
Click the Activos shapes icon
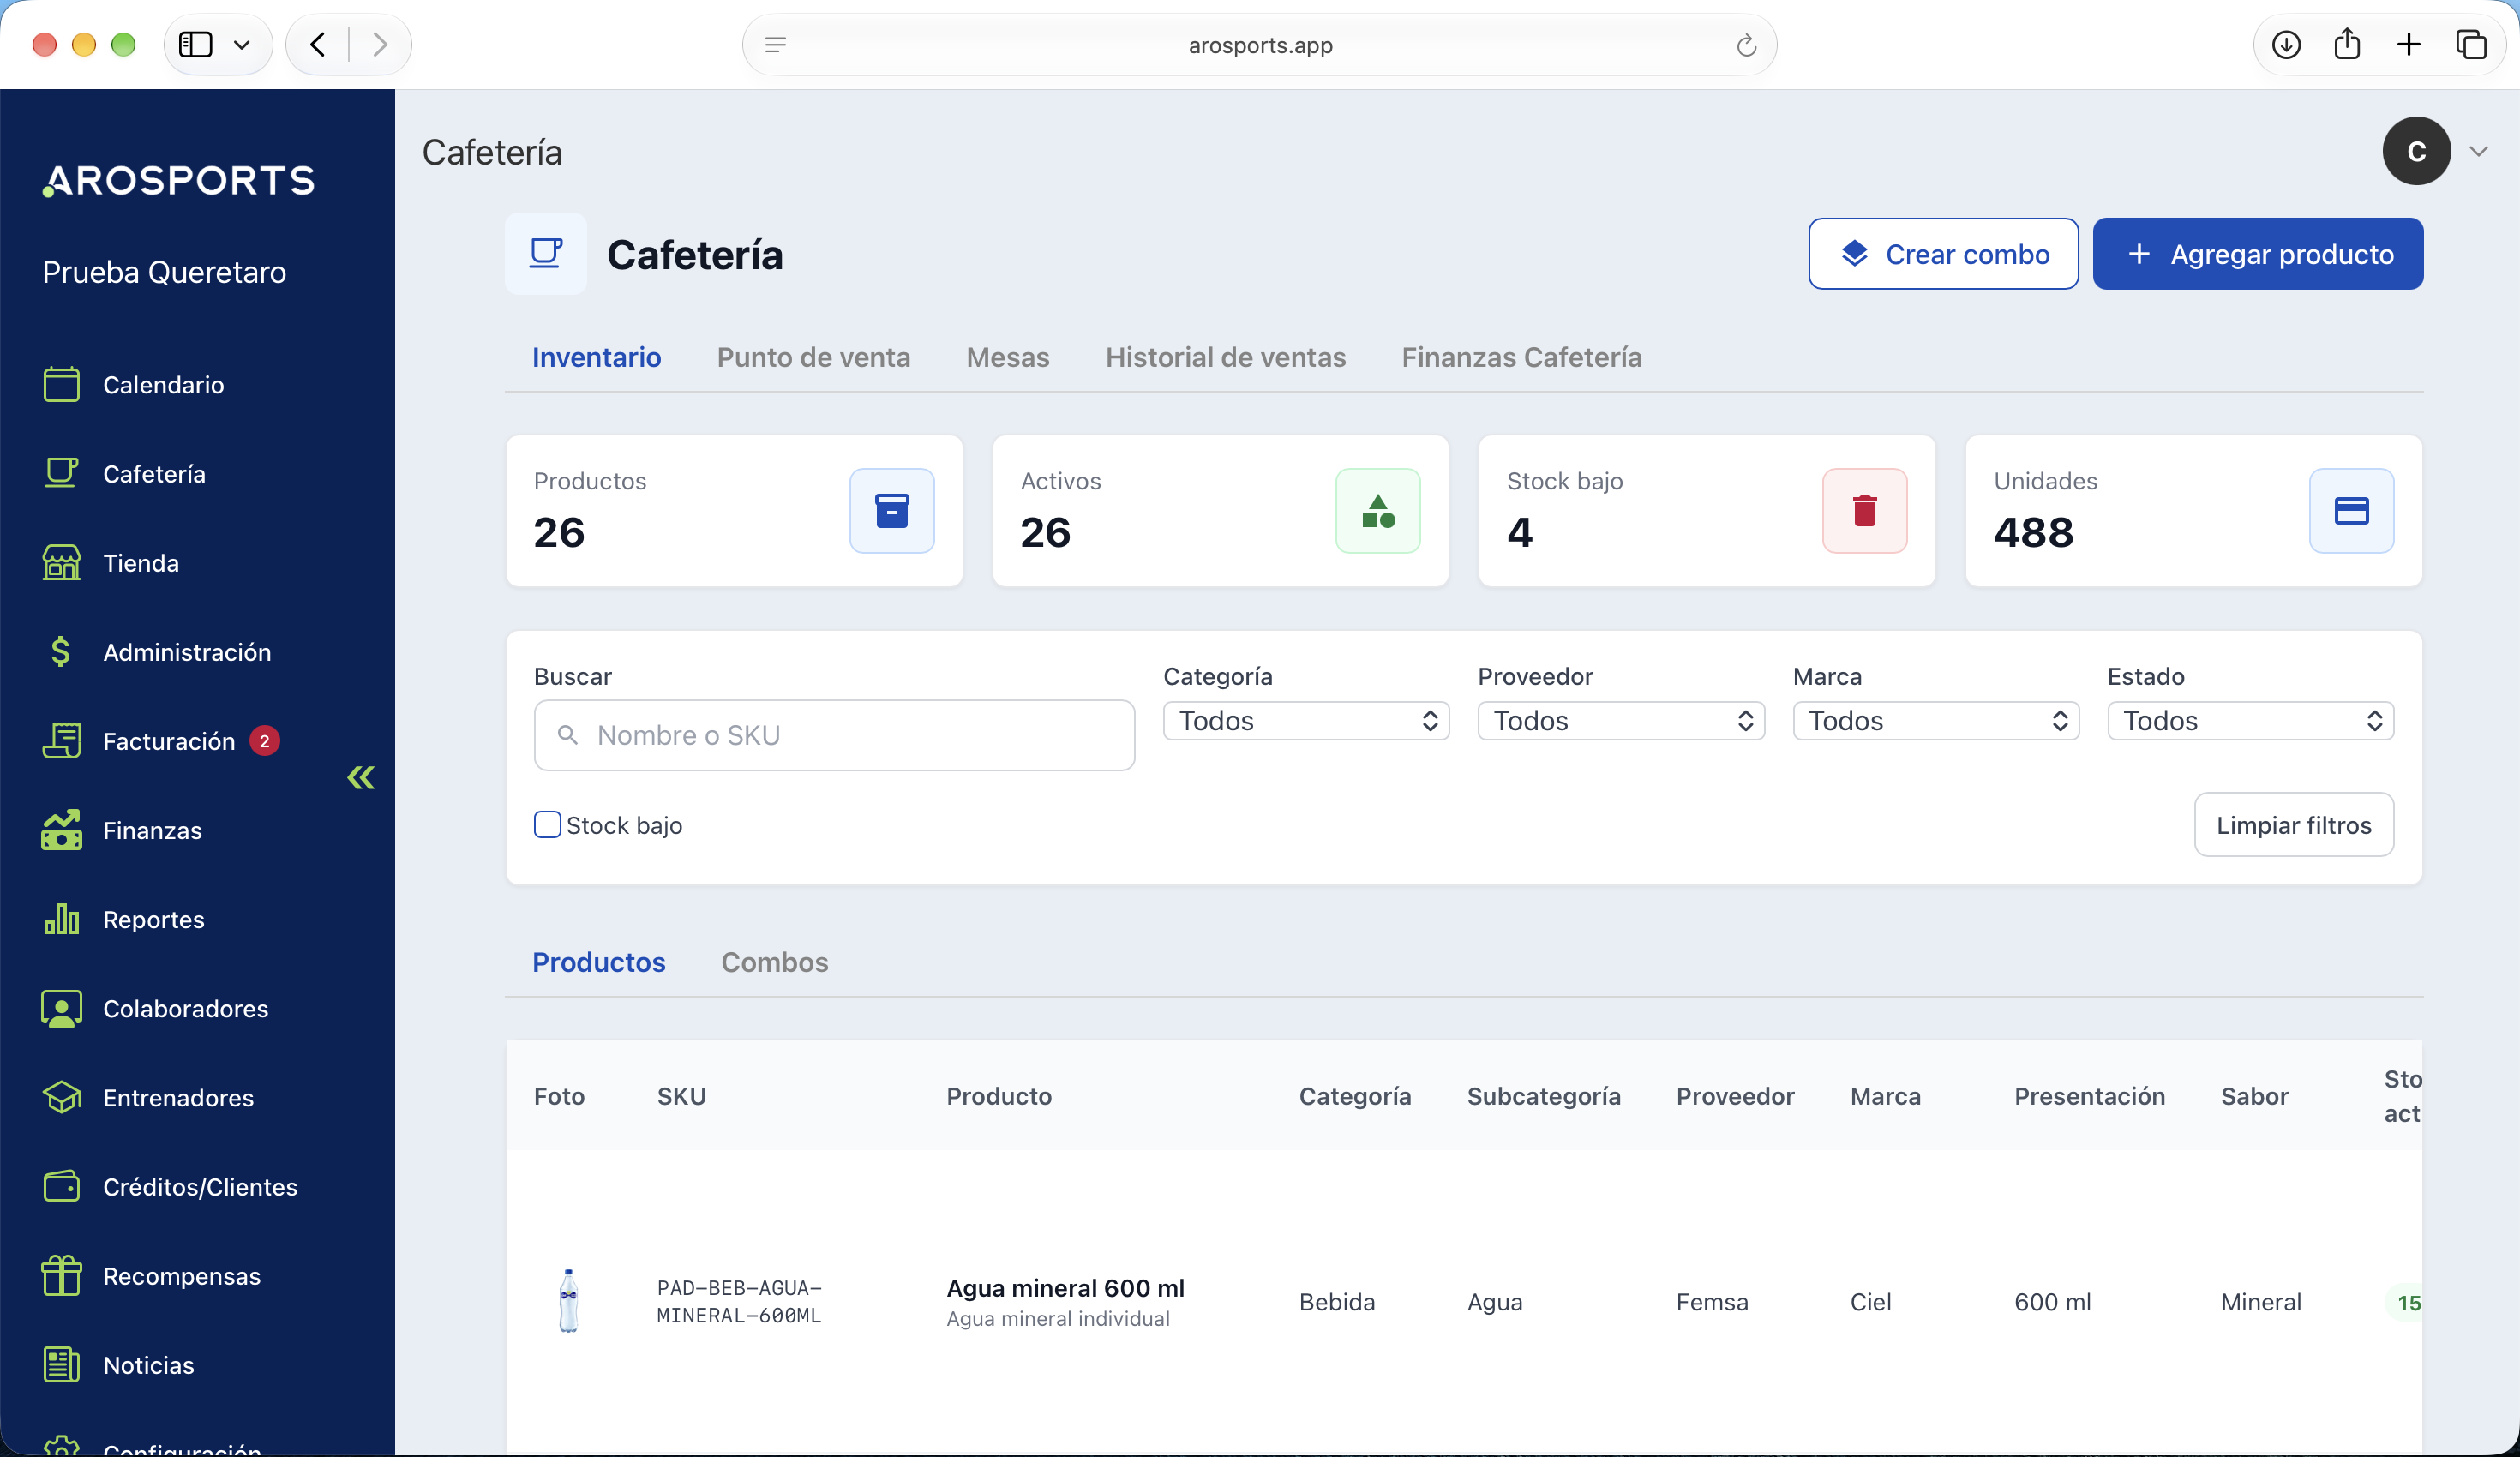coord(1377,510)
